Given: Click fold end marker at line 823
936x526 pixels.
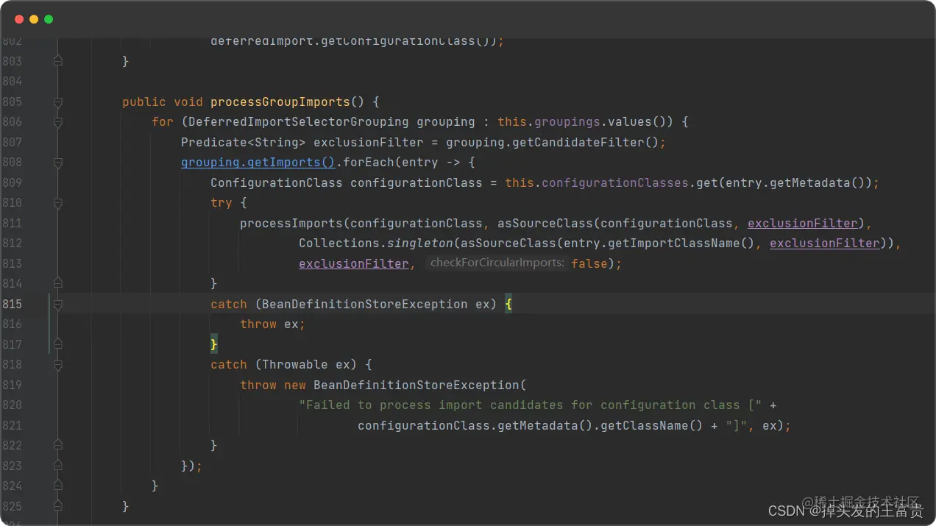Looking at the screenshot, I should (x=58, y=466).
